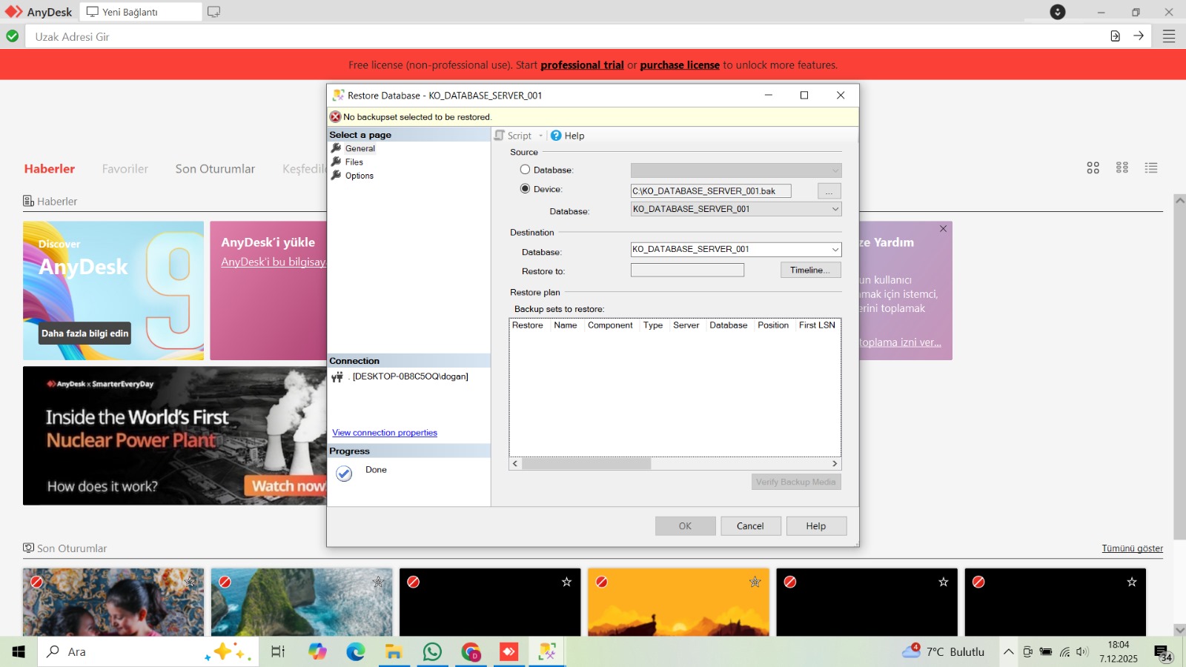Image resolution: width=1186 pixels, height=667 pixels.
Task: Click the file transfer icon in address bar
Action: (x=1115, y=36)
